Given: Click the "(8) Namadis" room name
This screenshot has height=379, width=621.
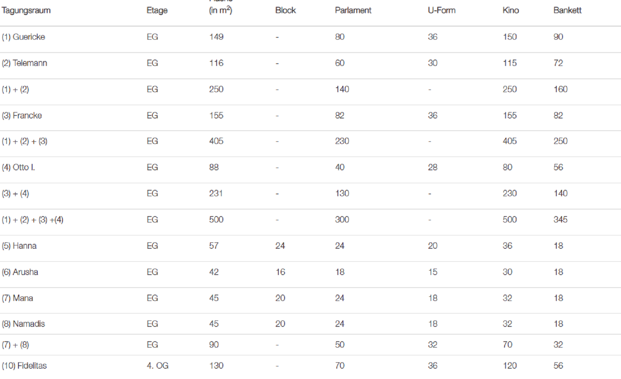Looking at the screenshot, I should 23,324.
